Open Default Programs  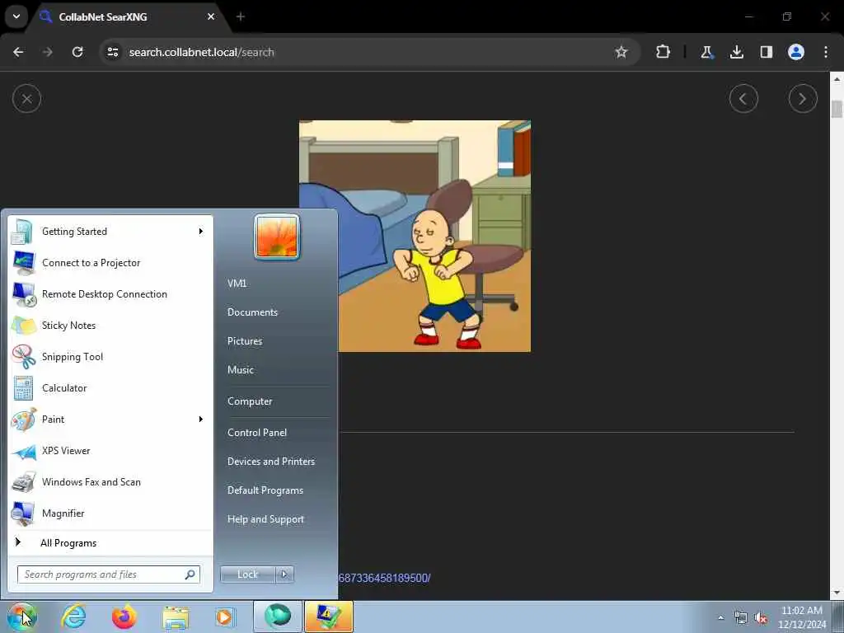265,490
